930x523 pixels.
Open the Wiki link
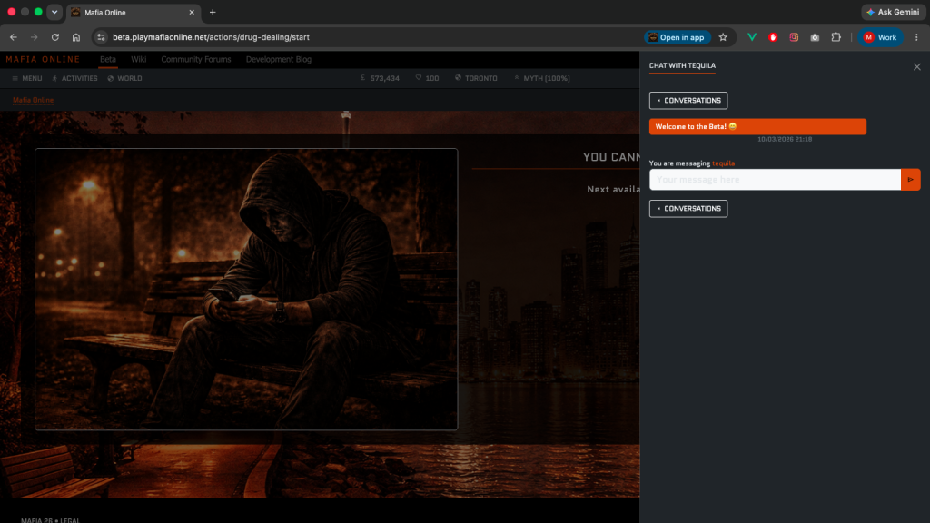(x=138, y=59)
